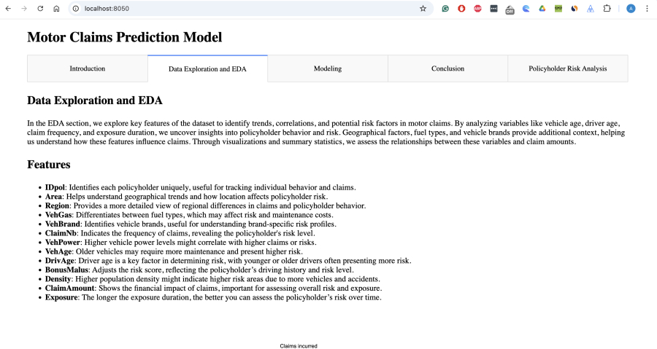View site information icon in address bar
Screen dimensions: 657x349
76,9
